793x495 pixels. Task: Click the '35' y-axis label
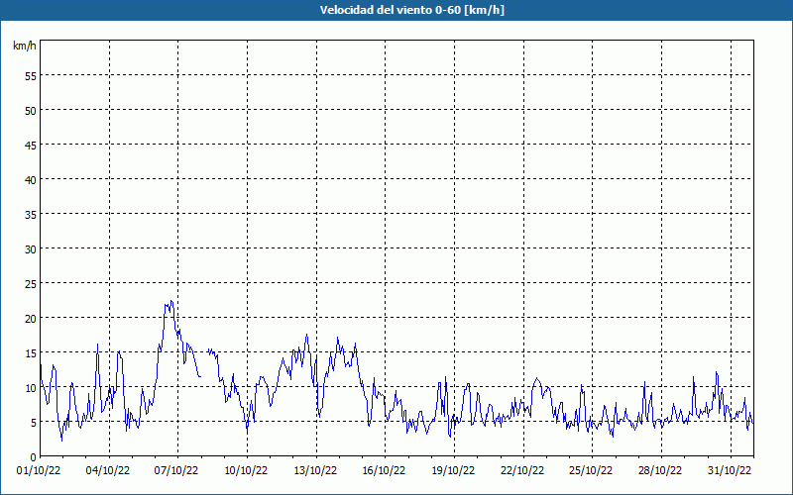31,215
